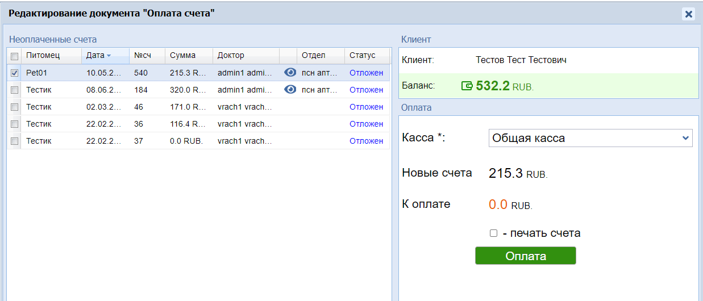Click Отложен status link for Pet01
The image size is (703, 301).
click(x=366, y=73)
